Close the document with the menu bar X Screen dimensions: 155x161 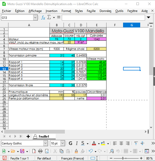152,11
